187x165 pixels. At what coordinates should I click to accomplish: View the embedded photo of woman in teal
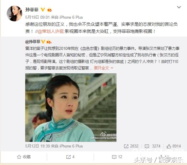[x=71, y=107]
